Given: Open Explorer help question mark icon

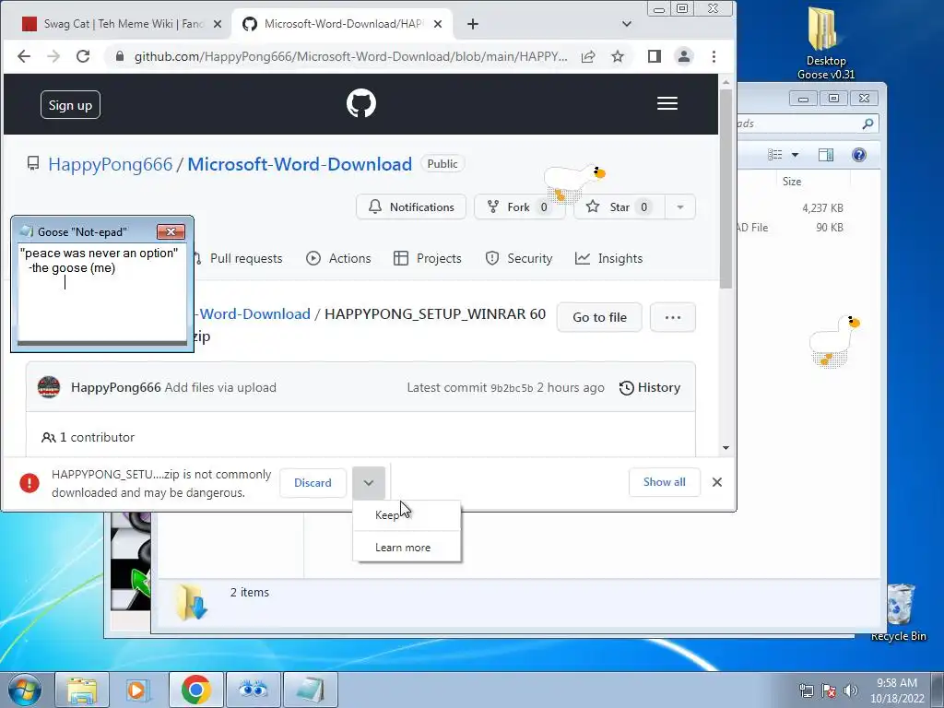Looking at the screenshot, I should (859, 155).
